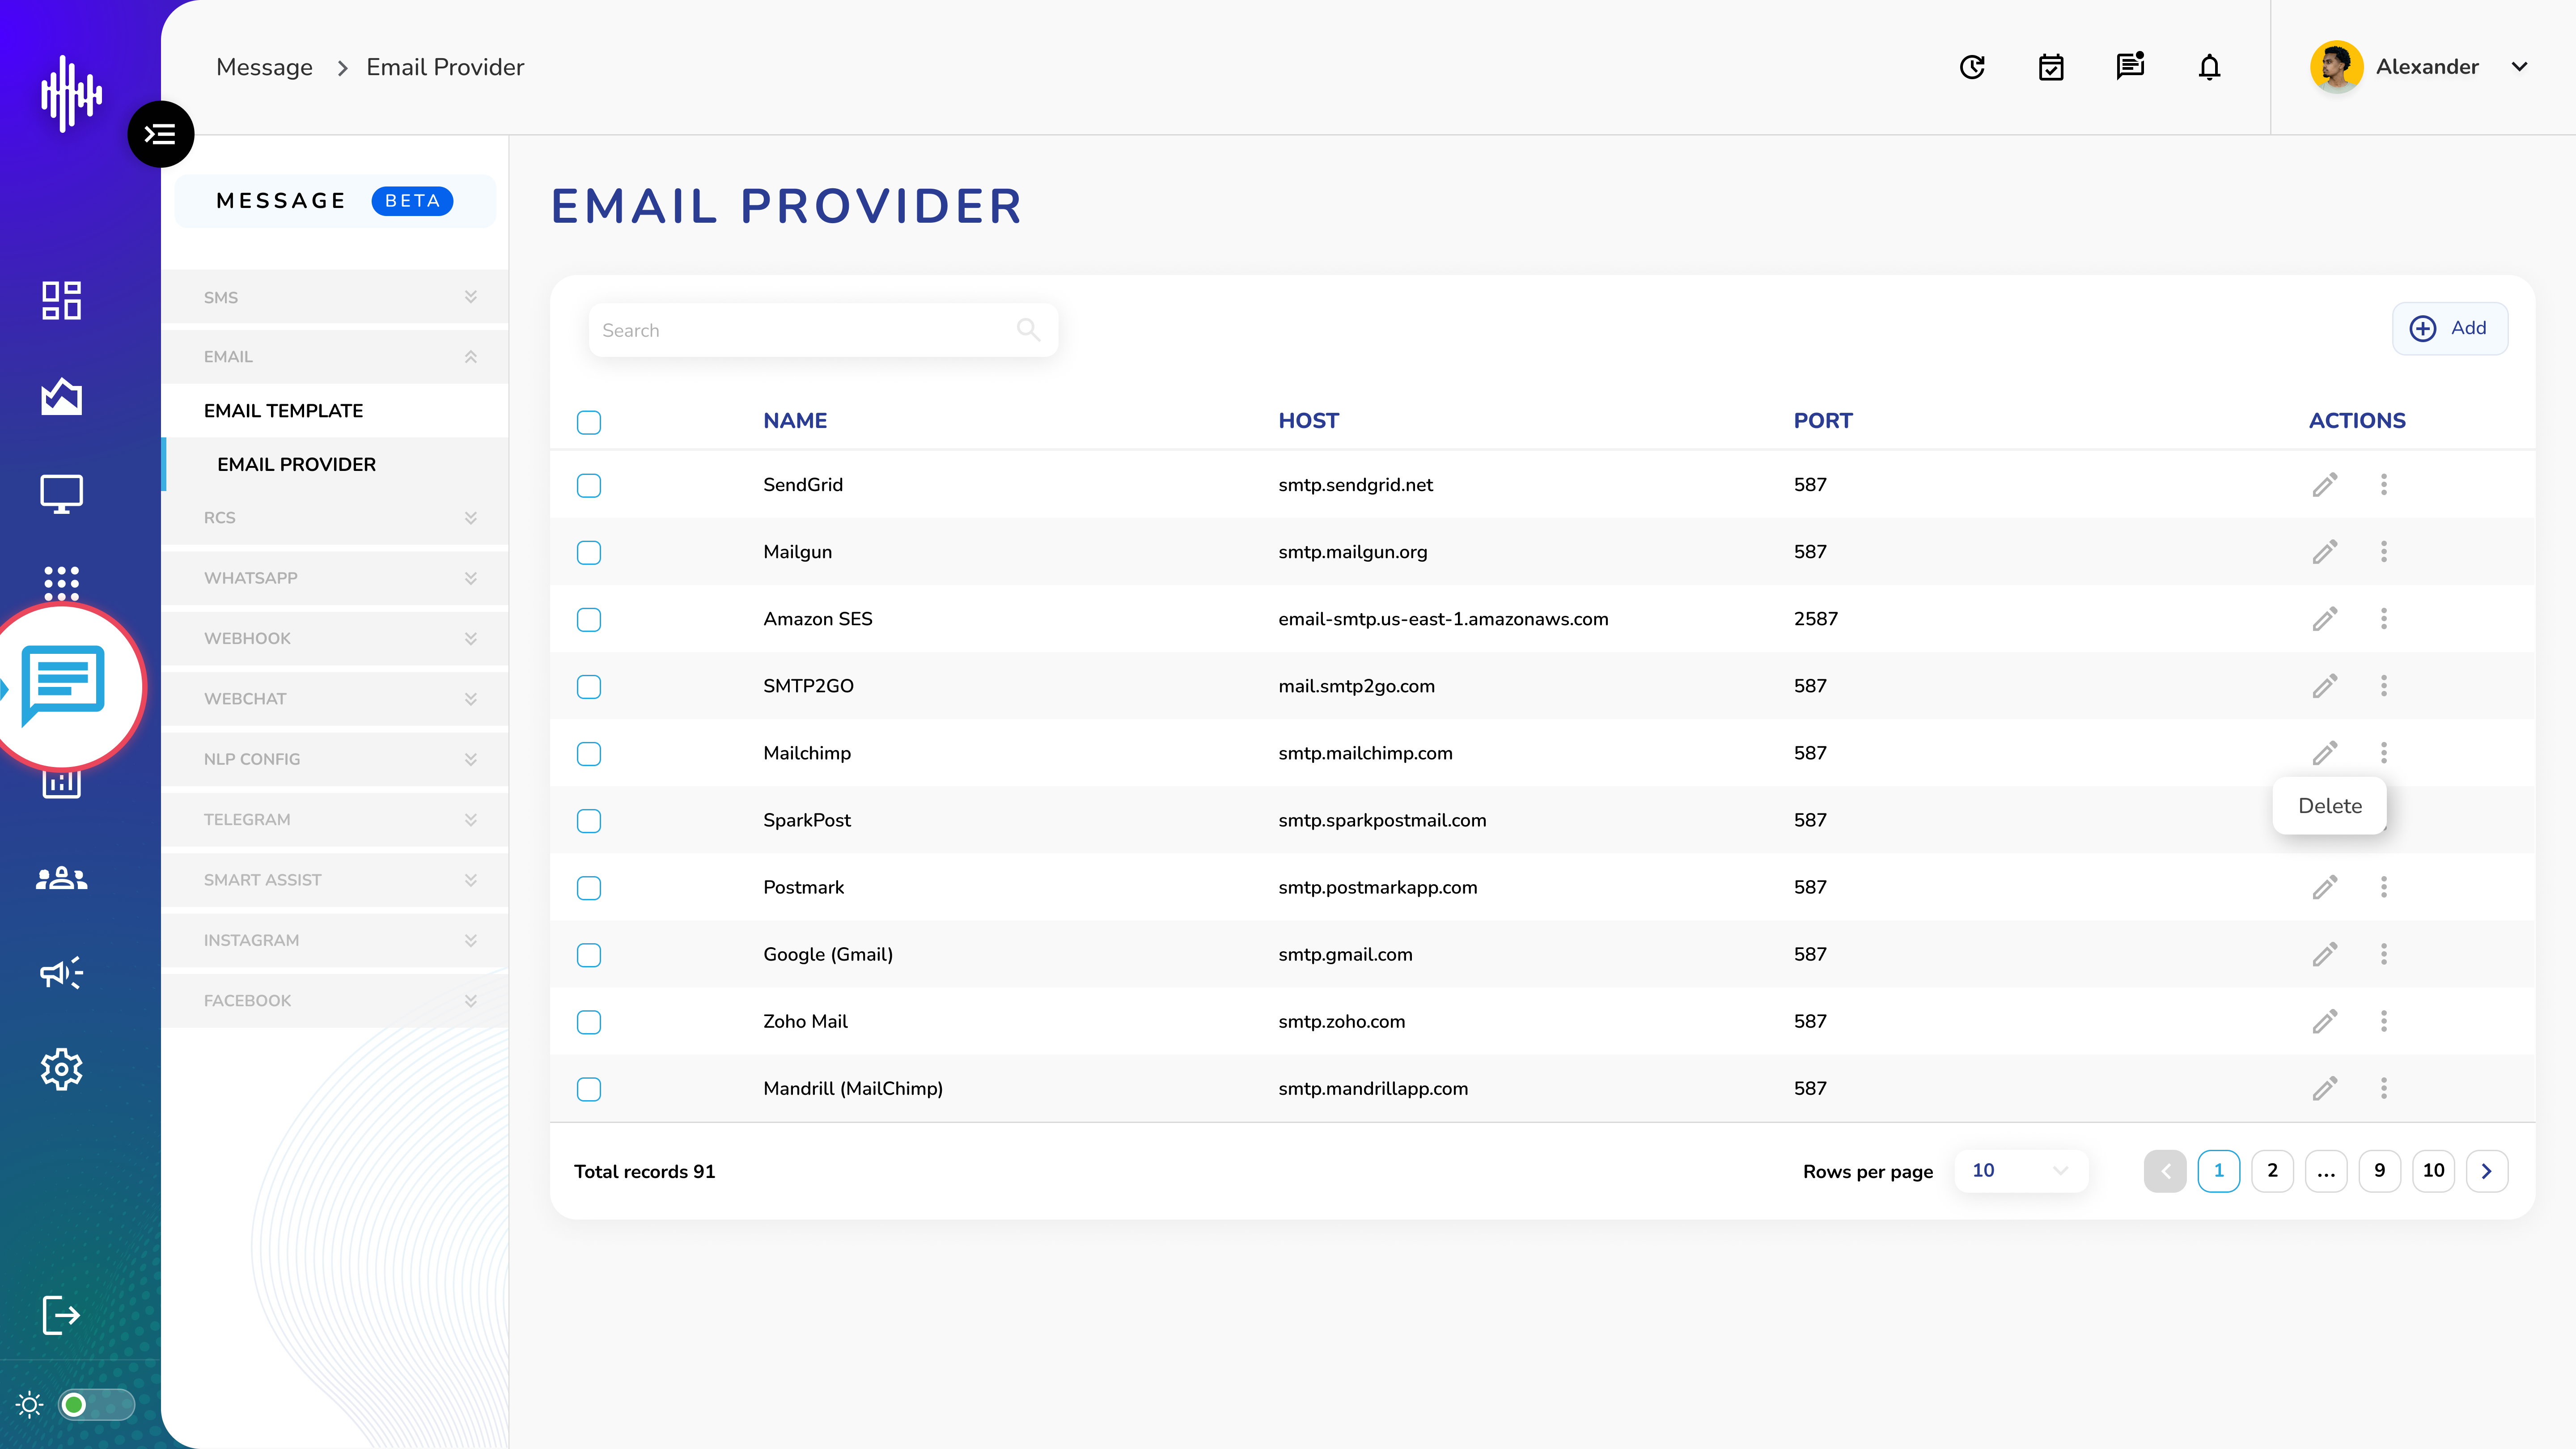Click the black sidebar collapse menu button
The height and width of the screenshot is (1449, 2576).
pyautogui.click(x=160, y=134)
